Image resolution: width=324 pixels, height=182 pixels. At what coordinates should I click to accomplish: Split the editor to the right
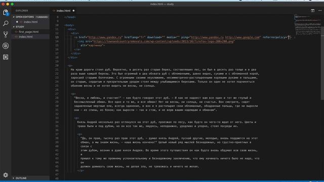click(x=312, y=11)
